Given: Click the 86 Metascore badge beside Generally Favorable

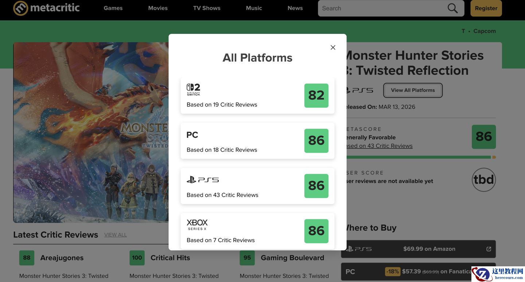Looking at the screenshot, I should [x=484, y=137].
